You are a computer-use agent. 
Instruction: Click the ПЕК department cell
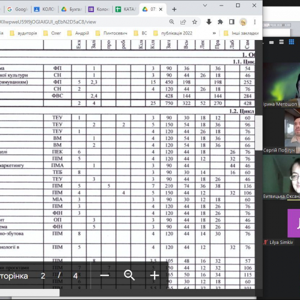coord(57,152)
